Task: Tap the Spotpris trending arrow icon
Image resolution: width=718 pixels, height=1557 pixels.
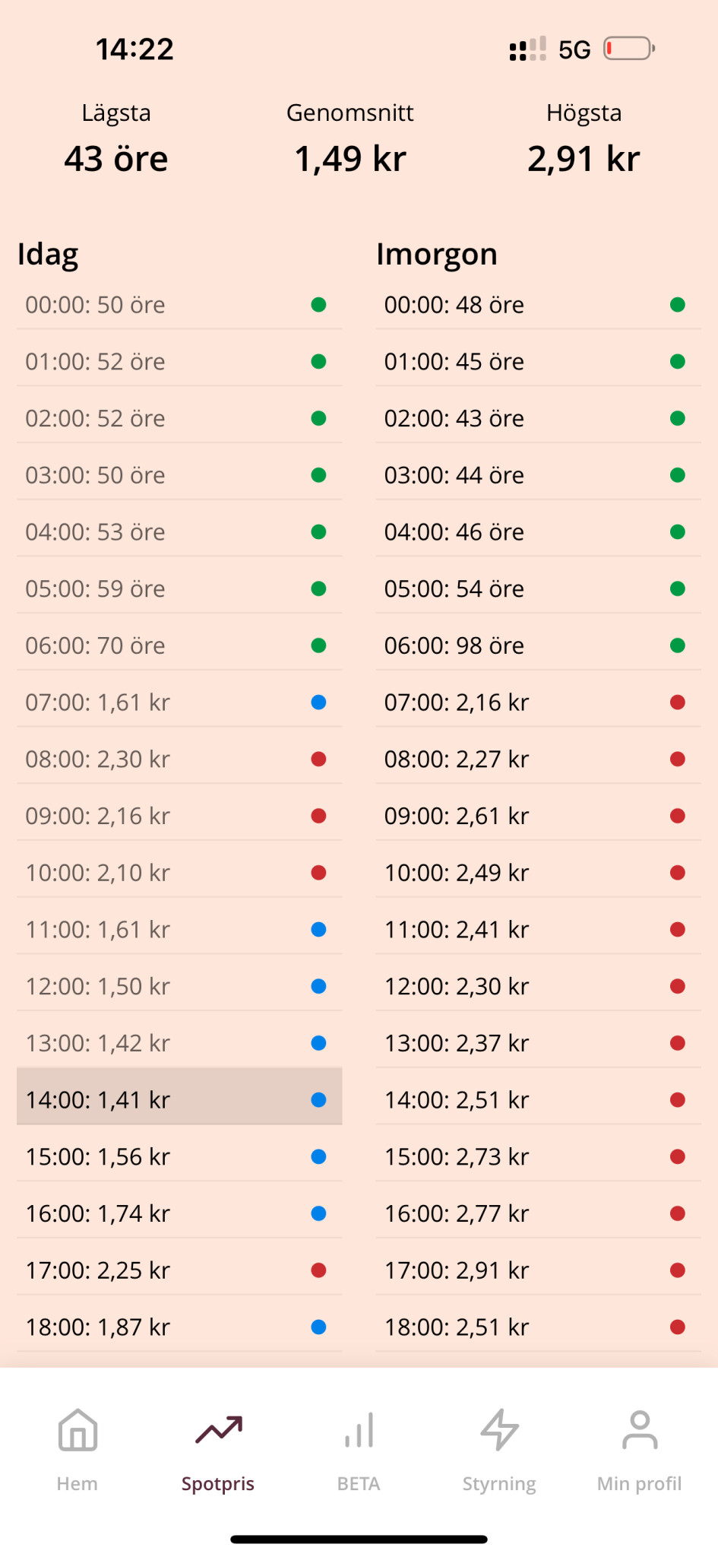Action: 218,1430
